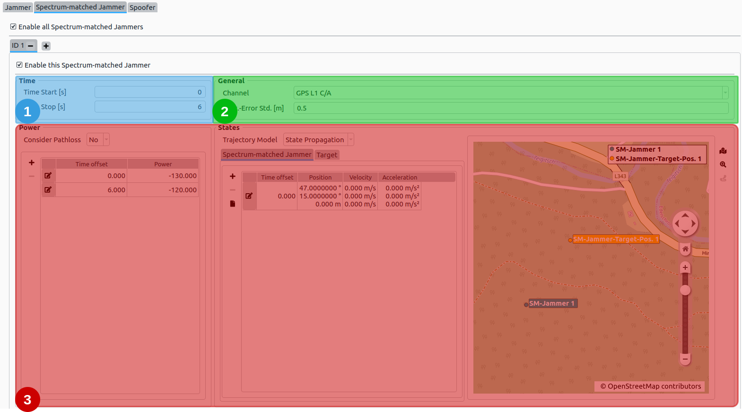Click SM-Jammer 1 in the map legend
This screenshot has width=742, height=412.
(x=638, y=149)
